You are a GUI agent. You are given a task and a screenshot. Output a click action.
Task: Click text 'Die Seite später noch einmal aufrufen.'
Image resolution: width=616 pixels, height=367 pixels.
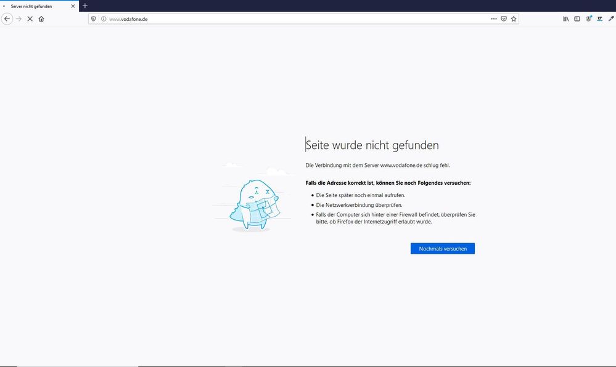coord(360,195)
